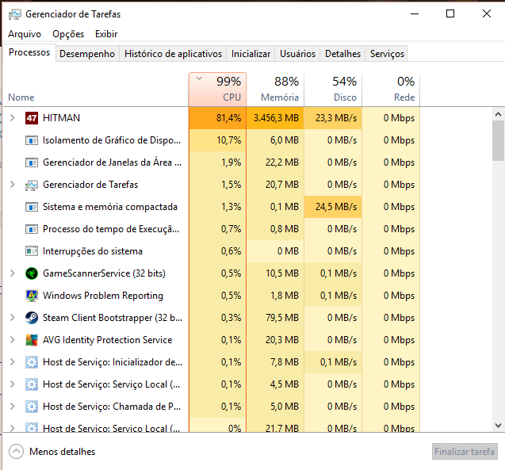
Task: Expand the Gerenciador de Tarefas process row
Action: (x=12, y=185)
